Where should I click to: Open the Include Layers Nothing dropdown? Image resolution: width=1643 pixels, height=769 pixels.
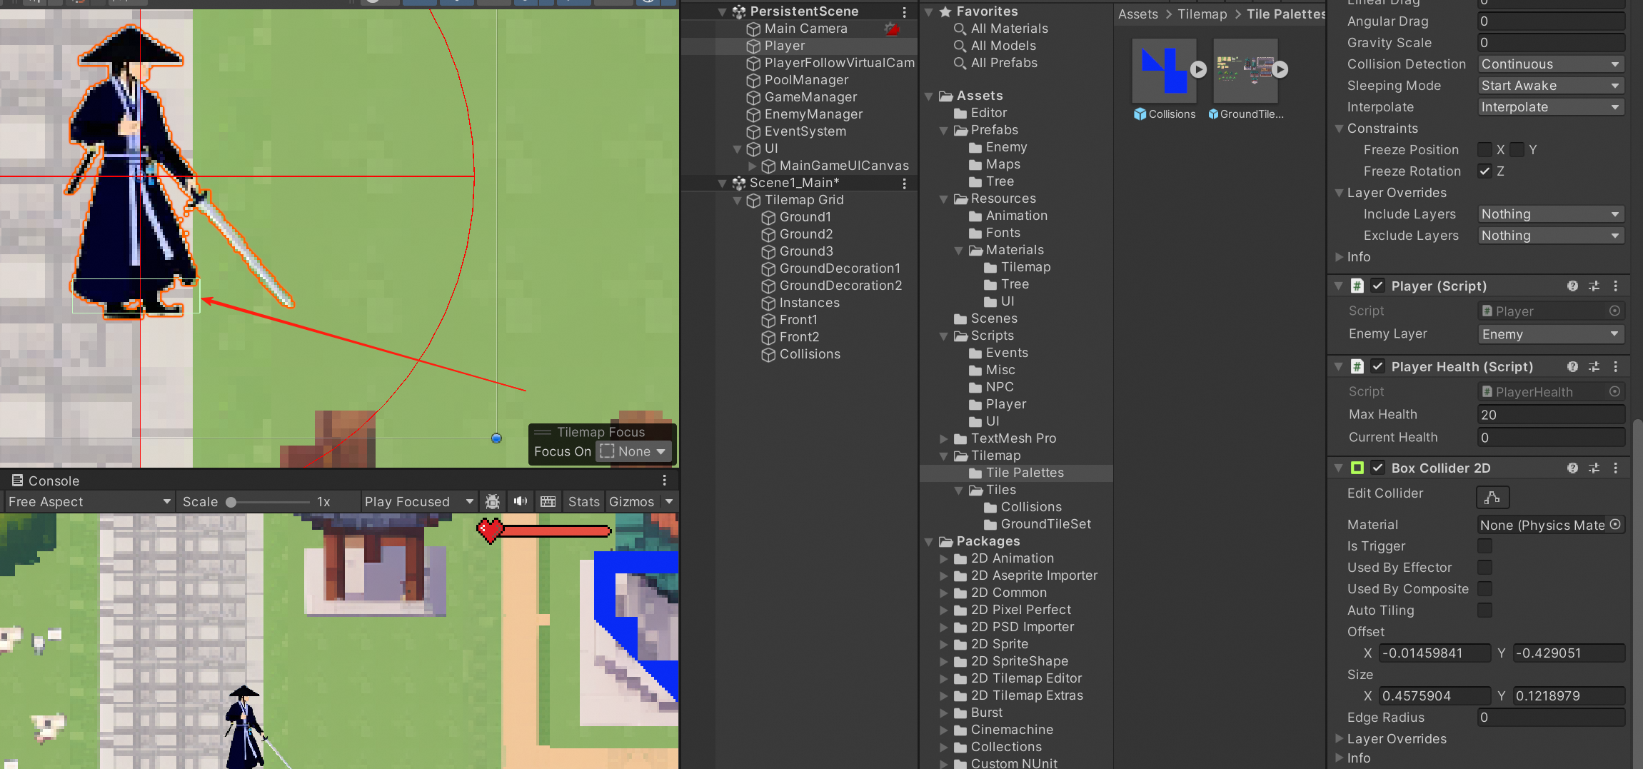point(1550,213)
